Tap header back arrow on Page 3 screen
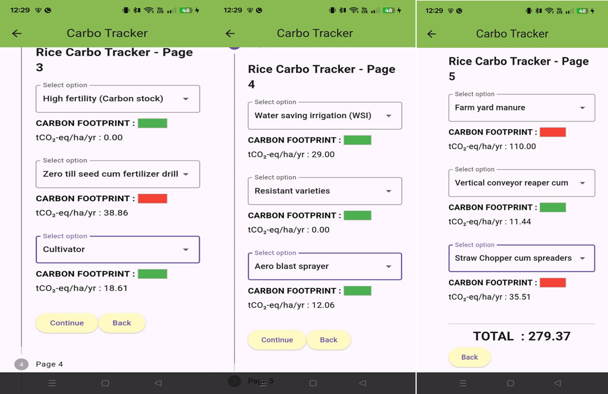Screen dimensions: 608x394 click(x=17, y=33)
